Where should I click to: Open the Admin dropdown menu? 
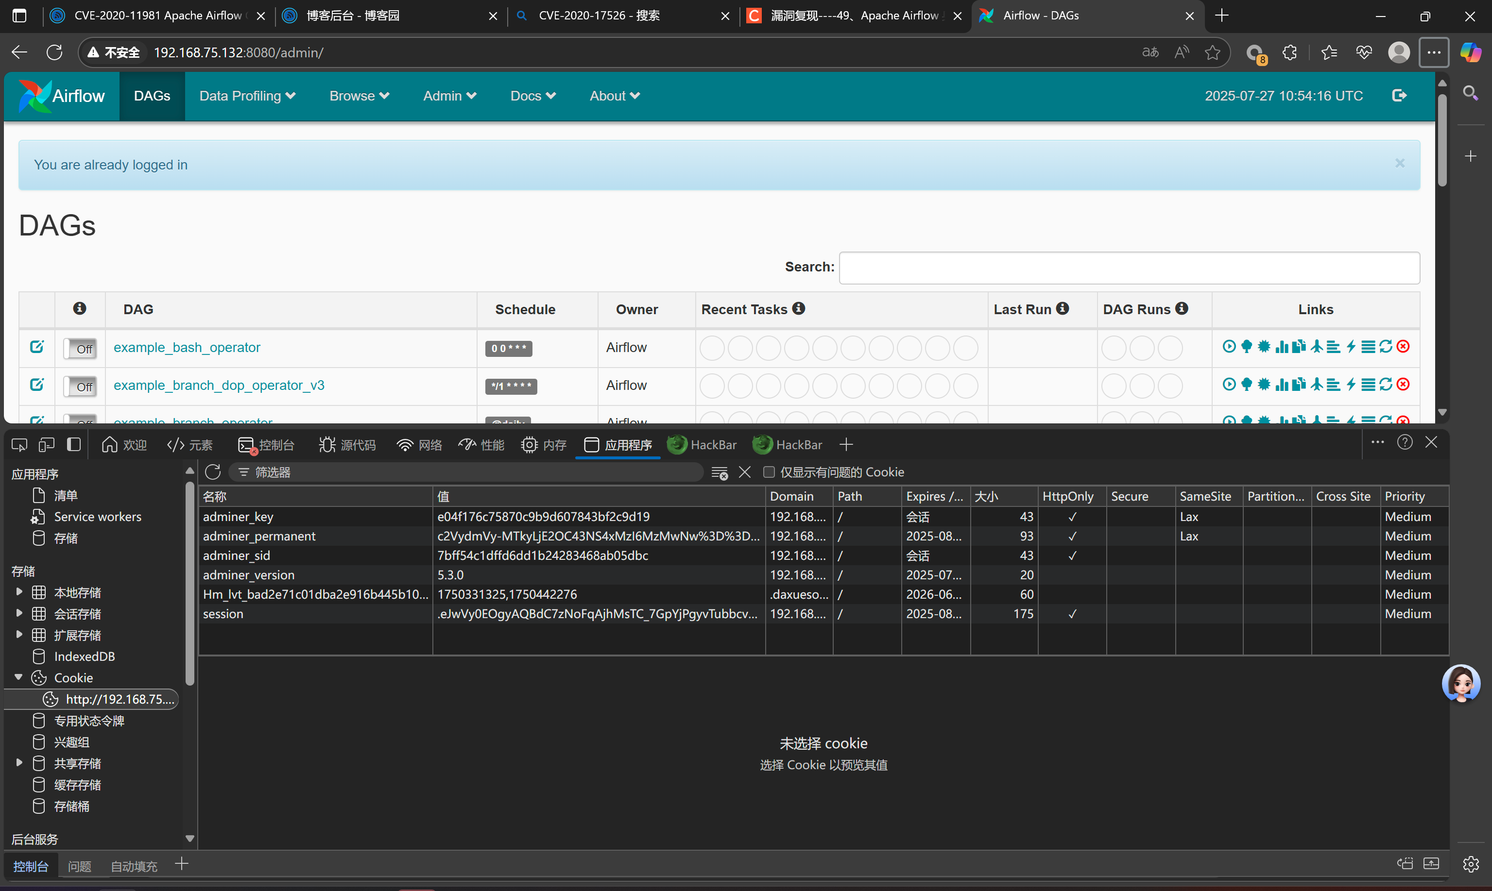tap(449, 96)
